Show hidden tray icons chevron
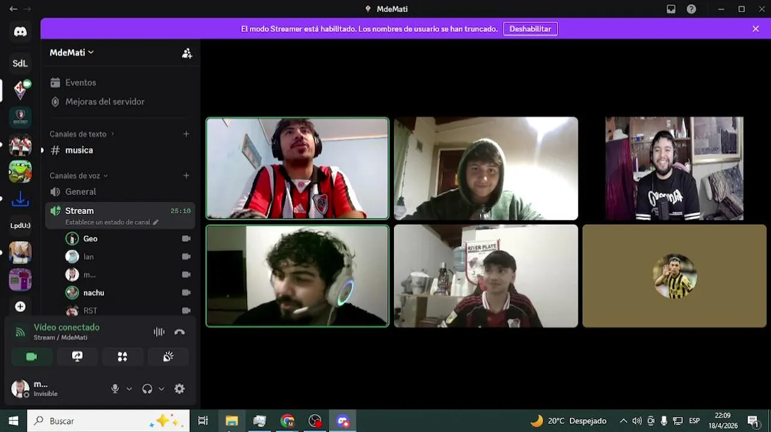The width and height of the screenshot is (771, 432). click(623, 421)
